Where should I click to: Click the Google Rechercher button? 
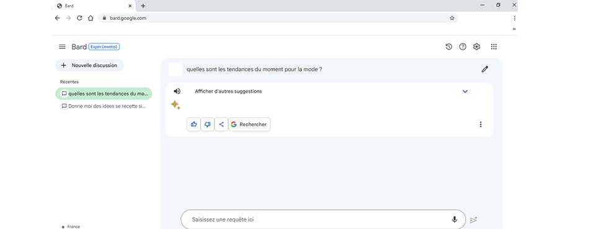(x=249, y=124)
